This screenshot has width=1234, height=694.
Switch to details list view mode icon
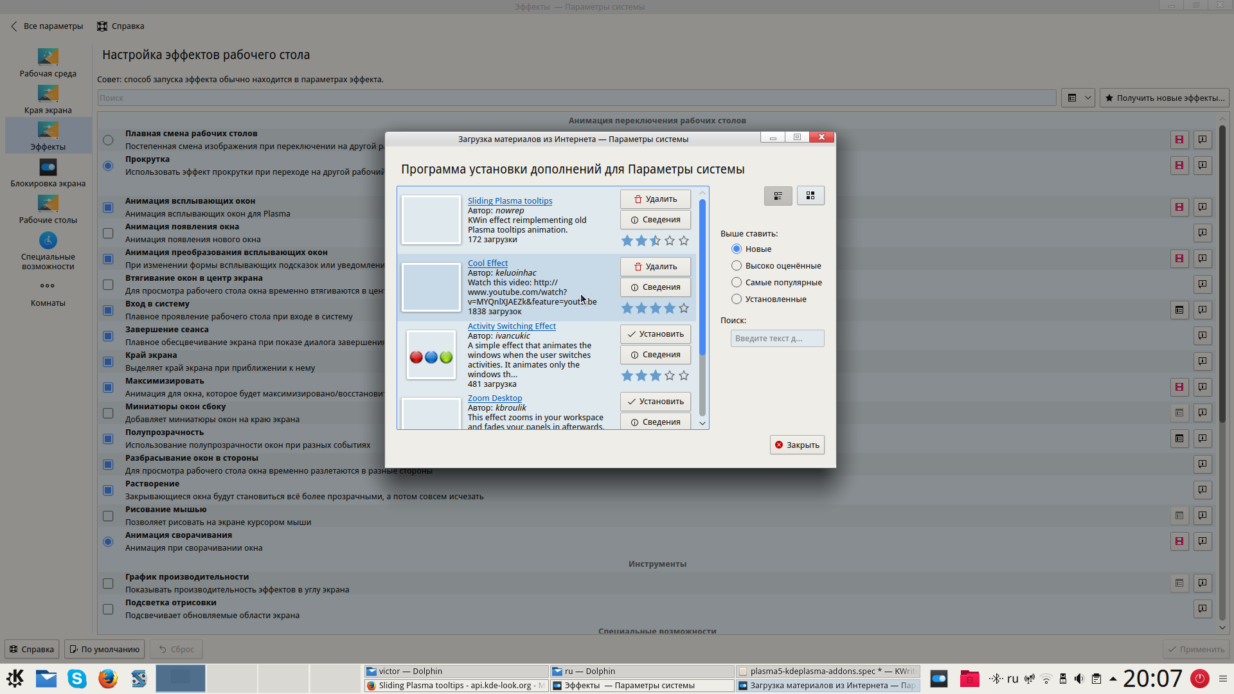click(x=778, y=195)
